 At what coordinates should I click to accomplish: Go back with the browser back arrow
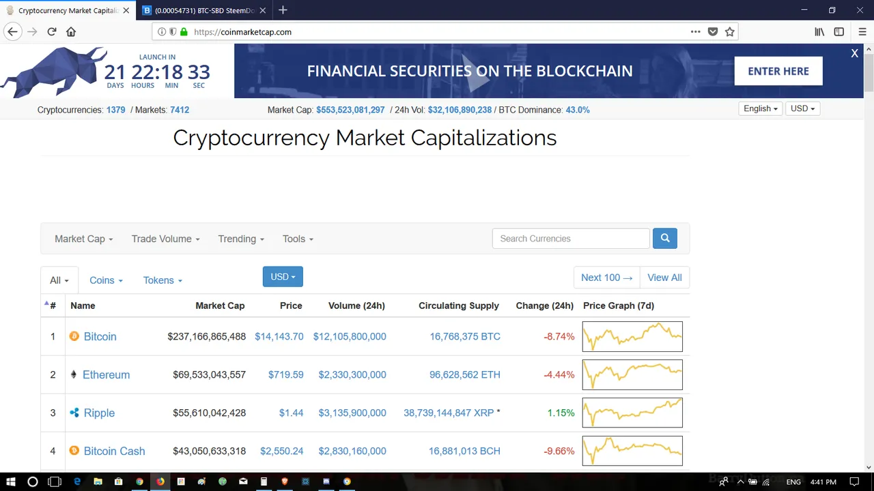[x=12, y=31]
